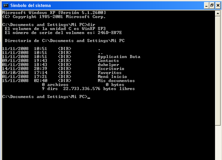
Task: Minimize the Símbolo del sistema window
Action: tap(206, 6)
